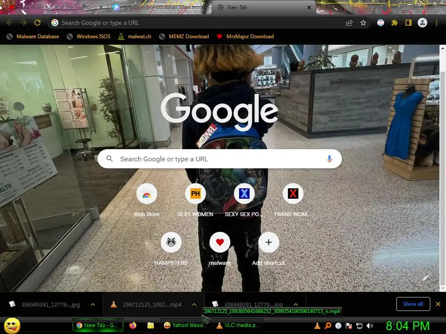Open the Extensions puzzle piece menu
The width and height of the screenshot is (446, 334).
395,23
